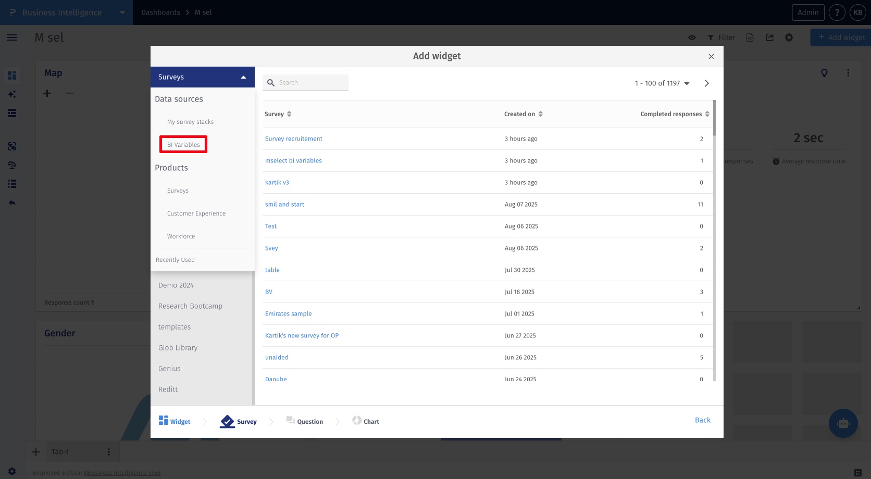
Task: Add a new dashboard tab
Action: point(36,452)
